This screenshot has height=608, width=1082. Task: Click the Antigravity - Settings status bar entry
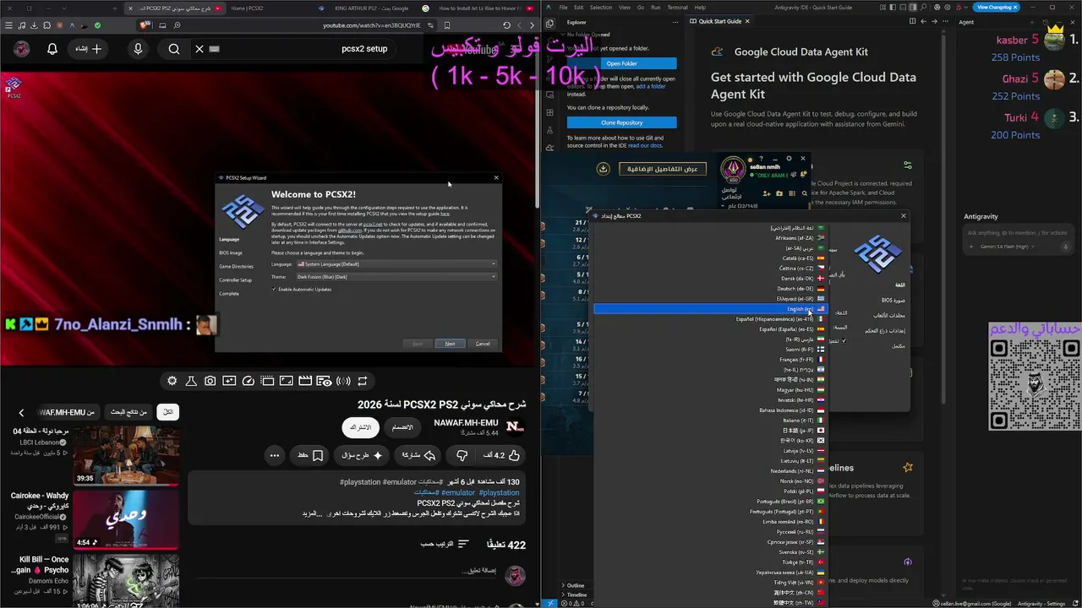pos(1041,604)
